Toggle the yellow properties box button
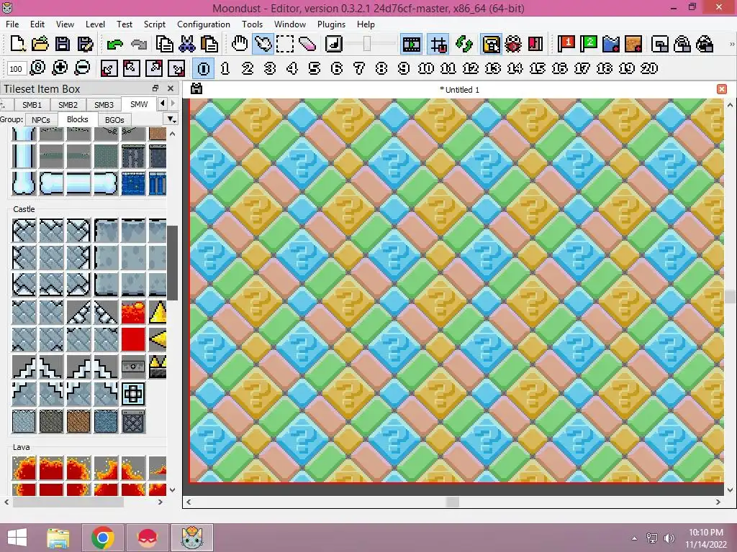737x552 pixels. click(x=491, y=44)
